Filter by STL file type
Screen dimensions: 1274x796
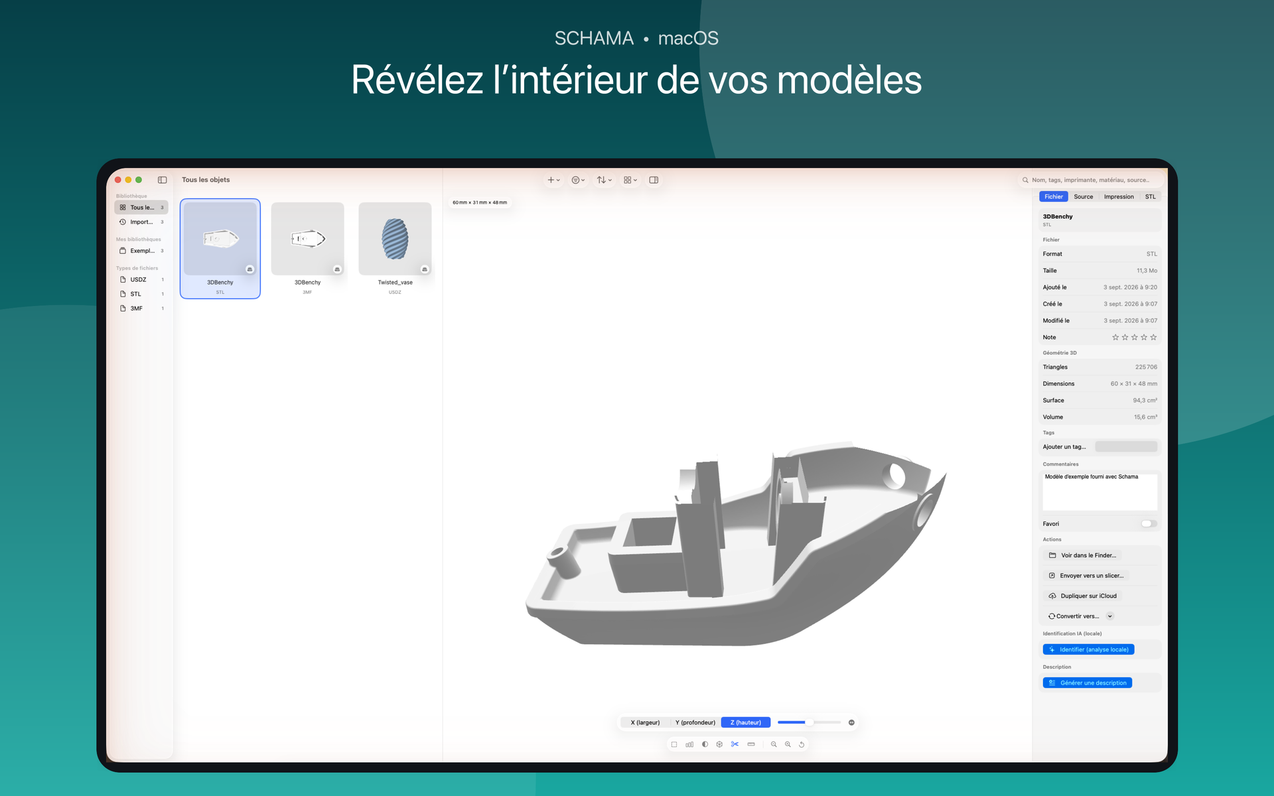click(x=141, y=294)
